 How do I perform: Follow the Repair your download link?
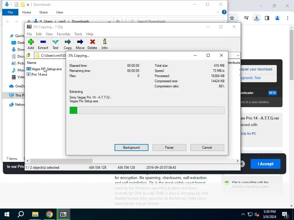pyautogui.click(x=256, y=69)
